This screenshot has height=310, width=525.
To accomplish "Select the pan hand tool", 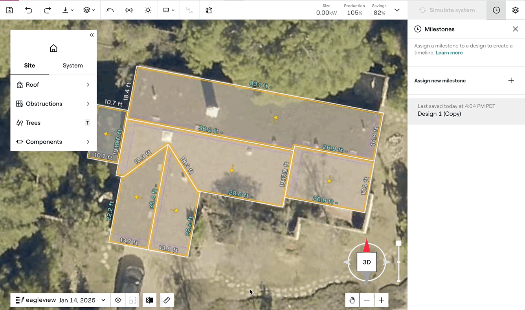I will click(352, 300).
